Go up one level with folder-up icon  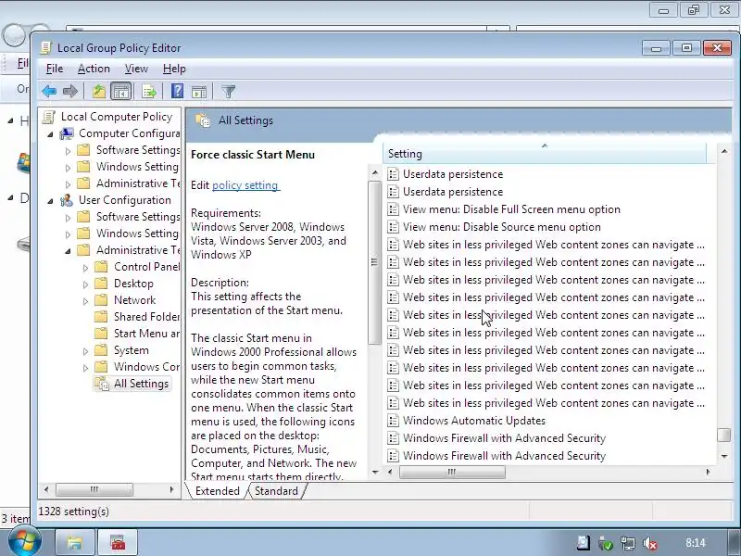99,91
